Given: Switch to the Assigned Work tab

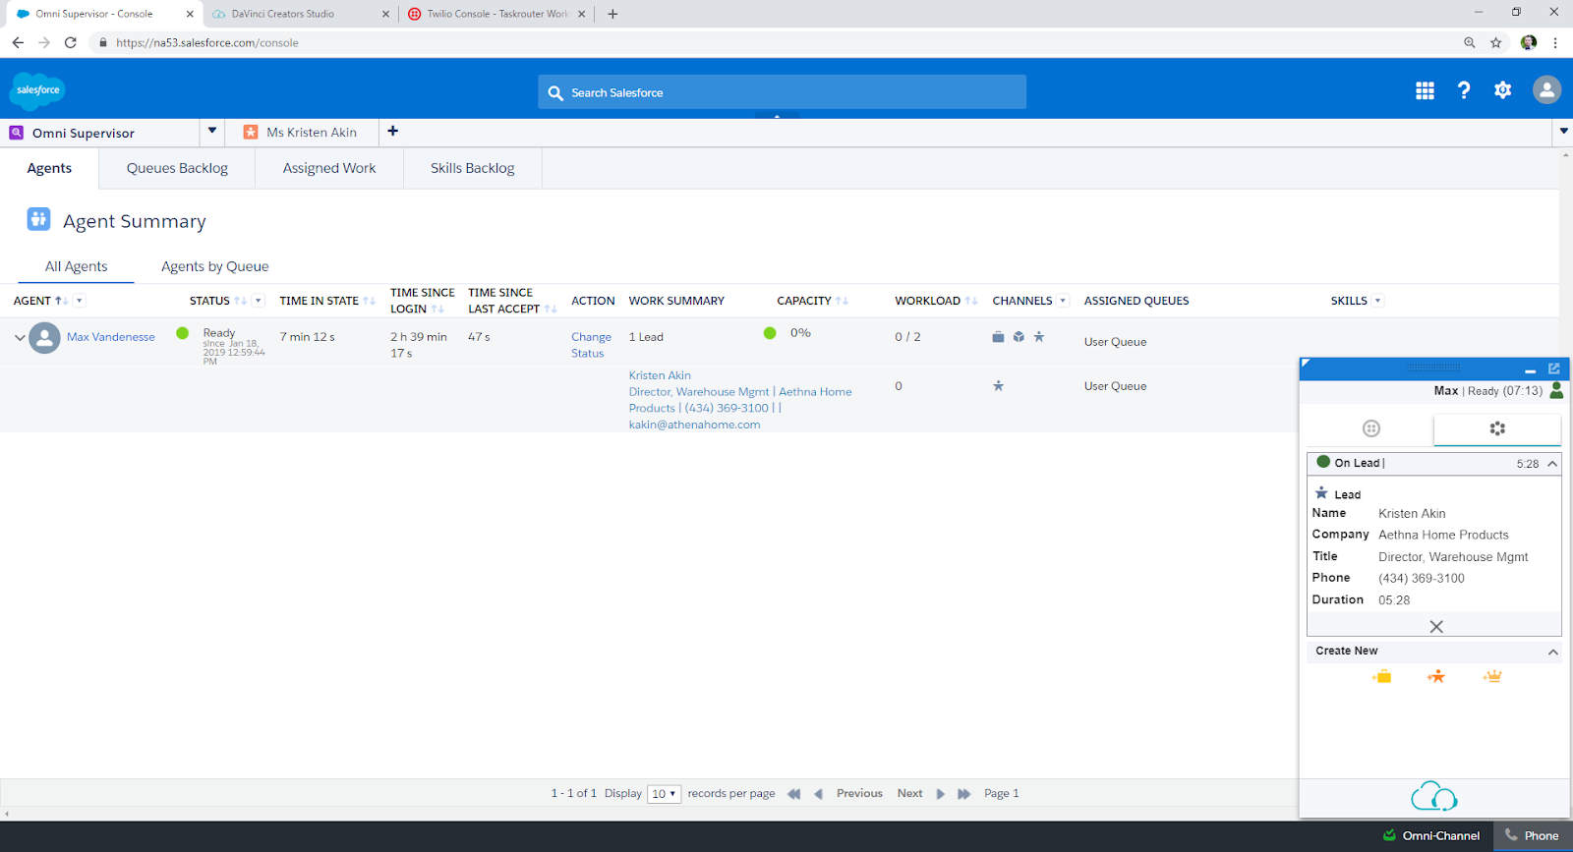Looking at the screenshot, I should coord(329,168).
